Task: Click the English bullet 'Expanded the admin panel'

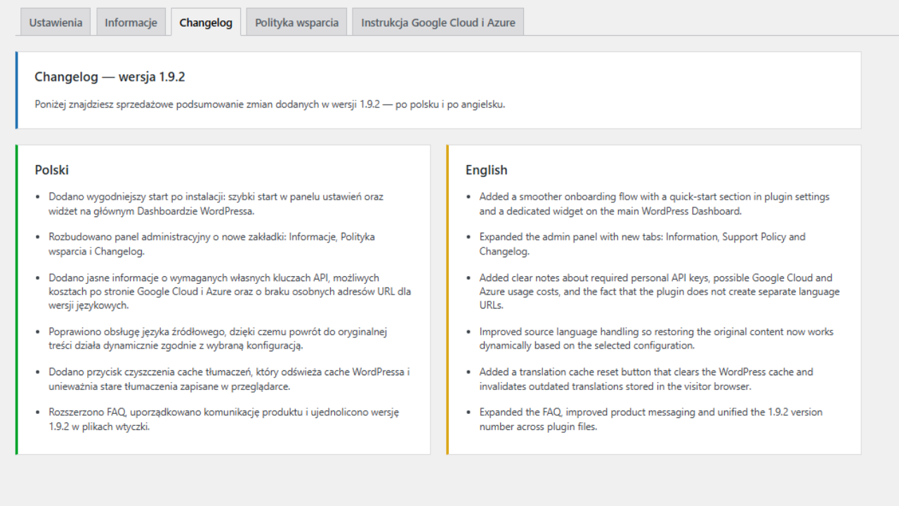Action: click(x=642, y=244)
